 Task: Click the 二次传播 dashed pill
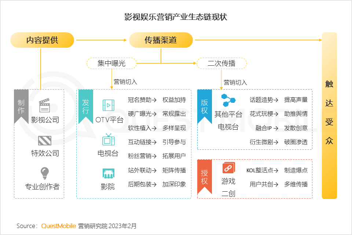coord(221,64)
